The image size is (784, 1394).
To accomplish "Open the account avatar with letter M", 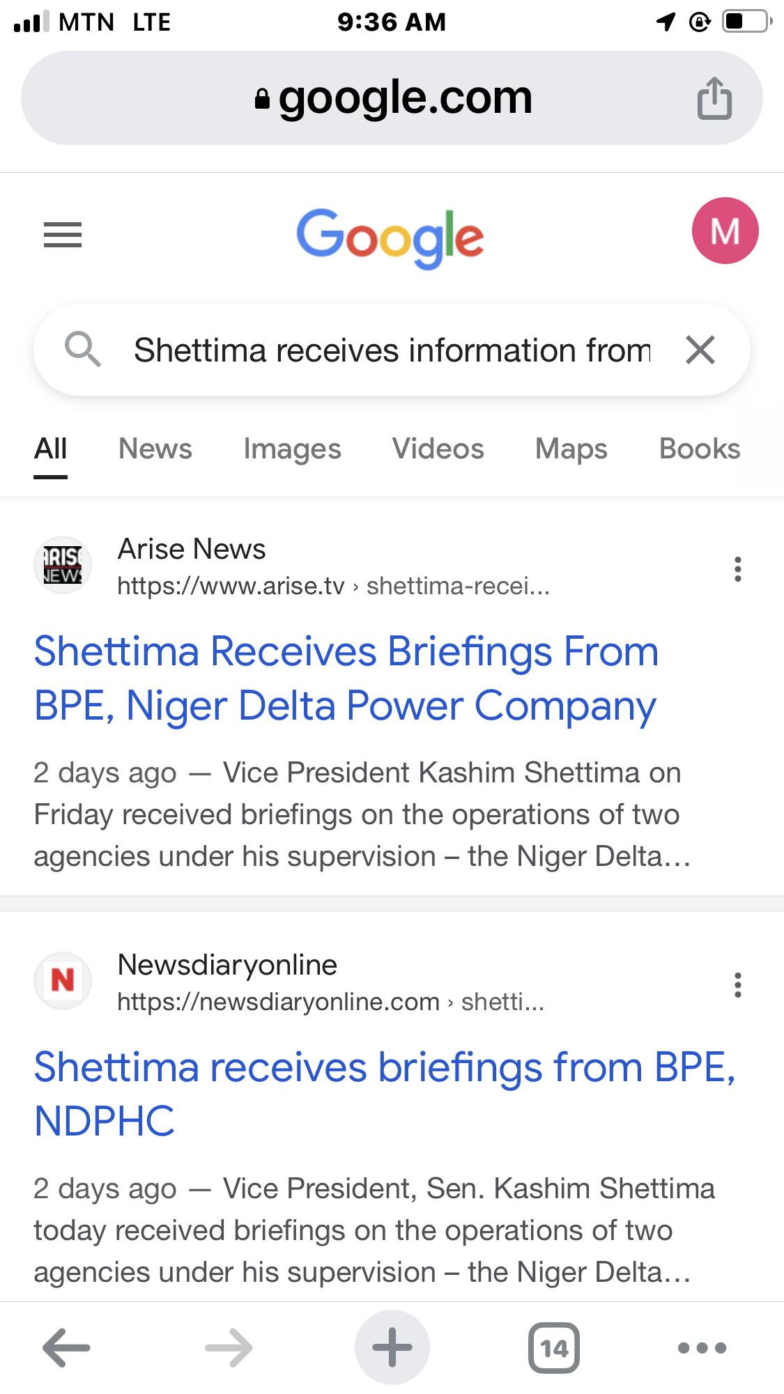I will (725, 231).
